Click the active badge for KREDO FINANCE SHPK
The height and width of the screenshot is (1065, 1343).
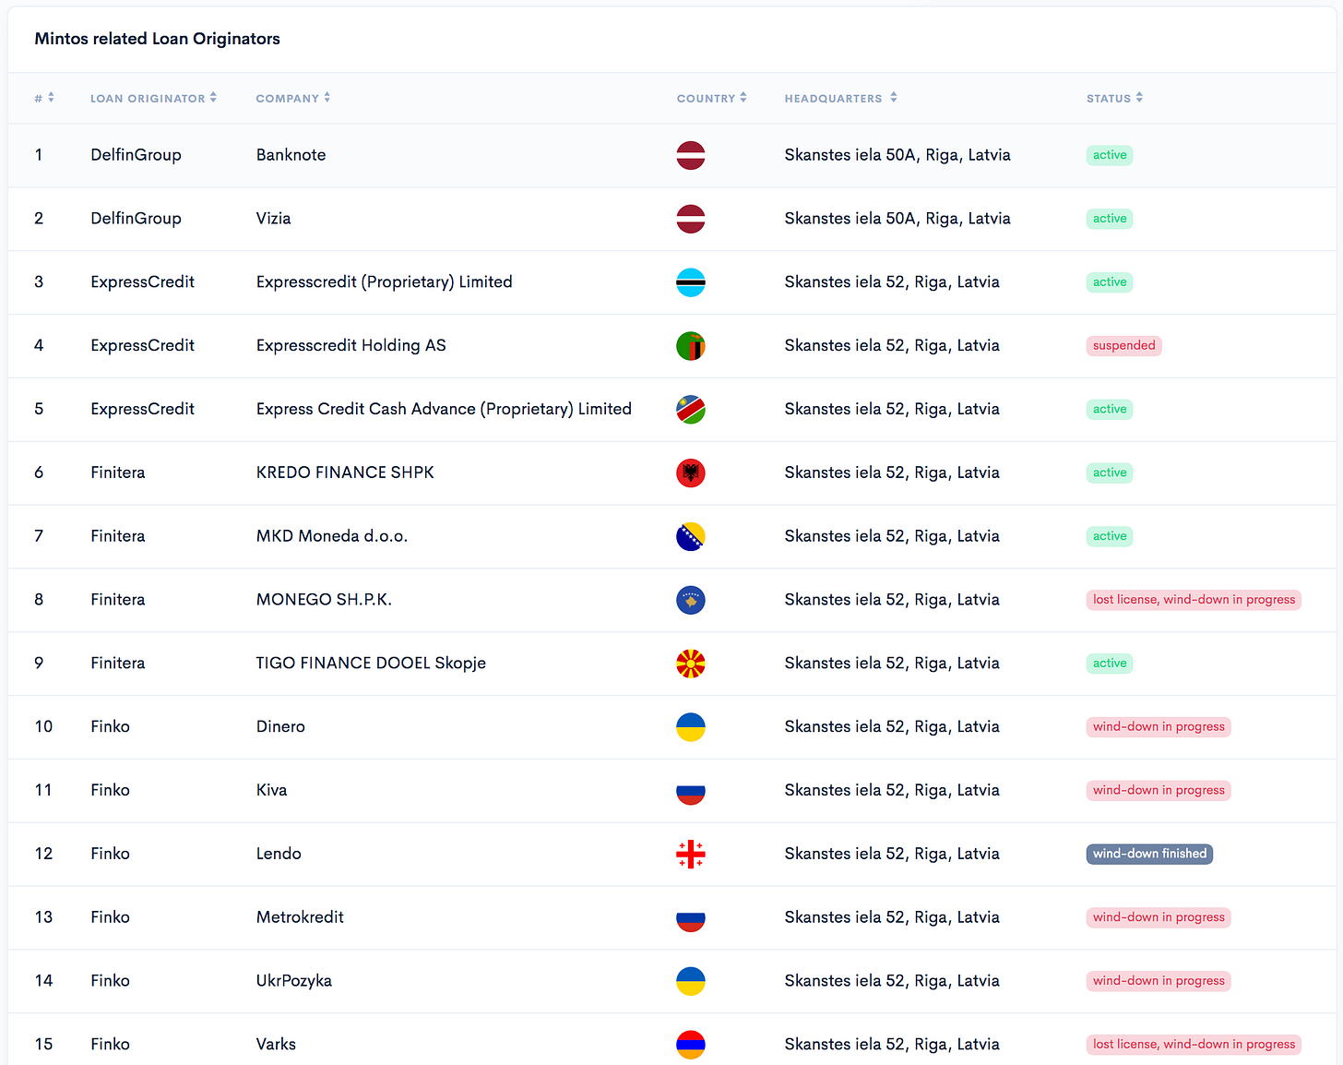point(1110,473)
